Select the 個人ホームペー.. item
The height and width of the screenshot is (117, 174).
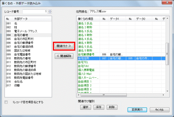(88, 78)
